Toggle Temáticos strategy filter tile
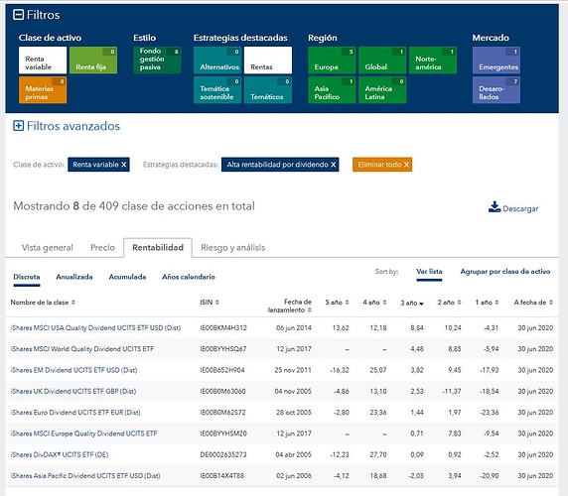568x496 pixels. [268, 90]
